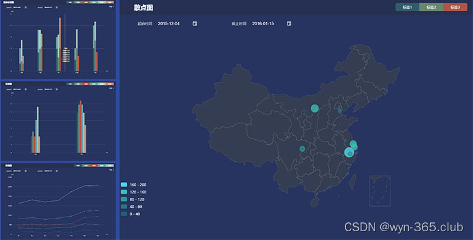This screenshot has width=473, height=240.
Task: Open the calendar picker beside 2016-01-15
Action: click(289, 23)
